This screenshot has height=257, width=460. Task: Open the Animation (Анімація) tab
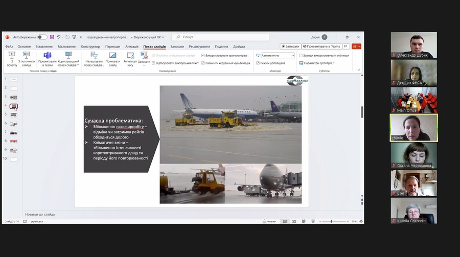pos(131,46)
